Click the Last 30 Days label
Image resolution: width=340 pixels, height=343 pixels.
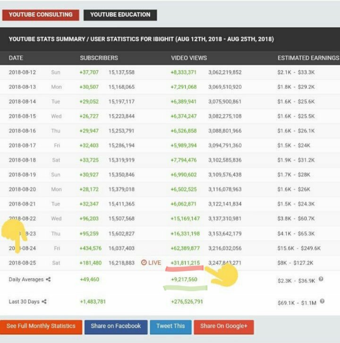(x=24, y=301)
